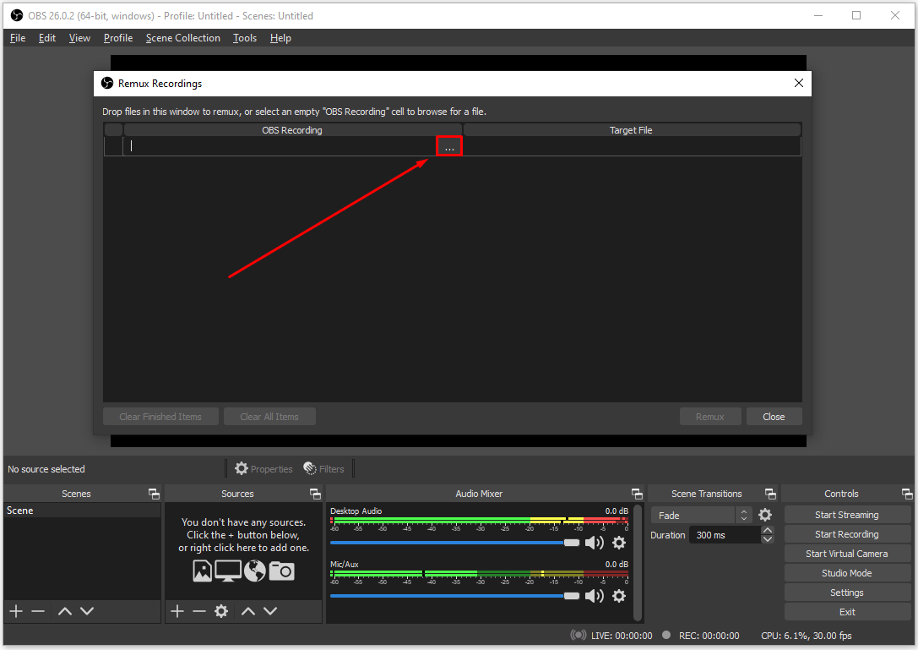Click Start Streaming button
Viewport: 918px width, 650px height.
846,515
